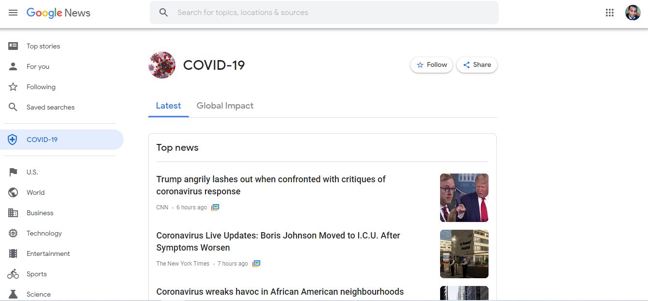Click the 6 hours ago timestamp
Screen dimensions: 648x301
191,207
